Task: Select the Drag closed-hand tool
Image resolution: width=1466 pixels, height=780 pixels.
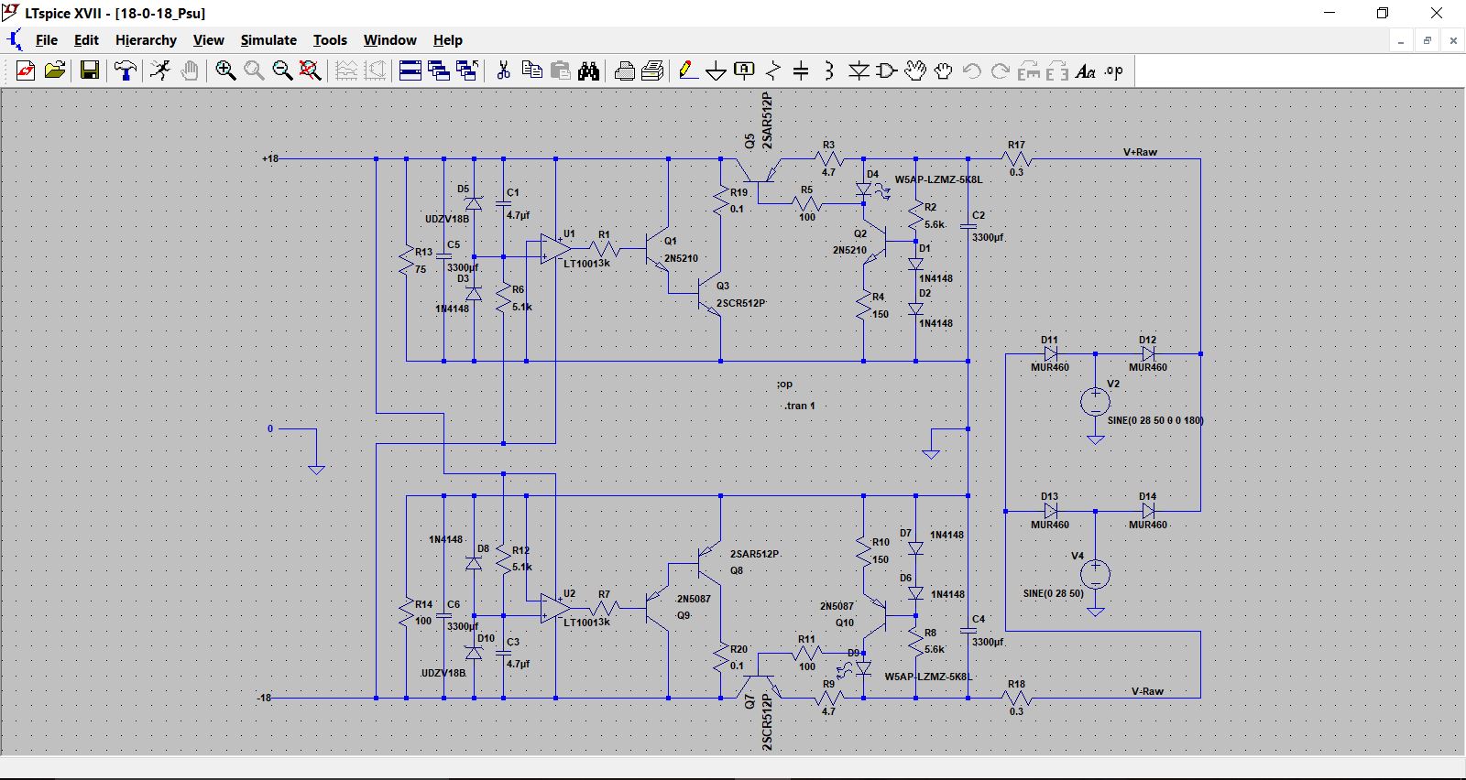Action: pos(944,70)
